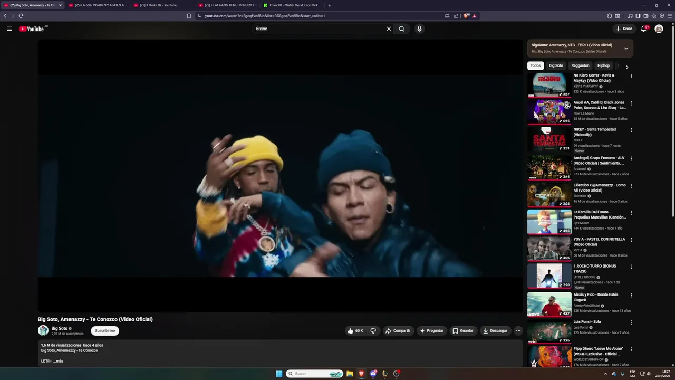Open options menu for Luis Fonsi Sola
Screen dimensions: 675x380
(631, 322)
